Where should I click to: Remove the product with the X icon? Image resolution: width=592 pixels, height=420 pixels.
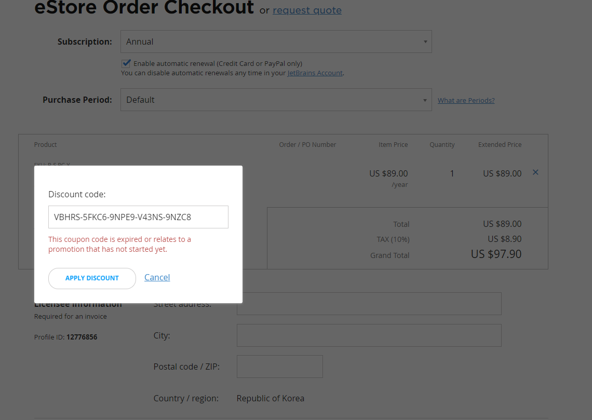tap(535, 172)
